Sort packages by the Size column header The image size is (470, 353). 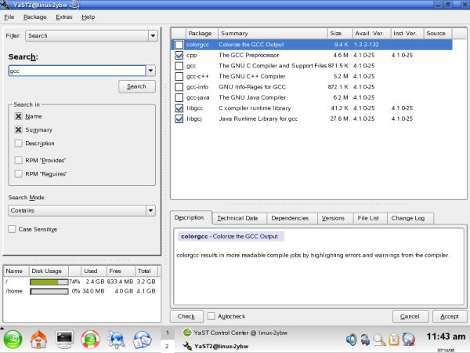tap(340, 33)
